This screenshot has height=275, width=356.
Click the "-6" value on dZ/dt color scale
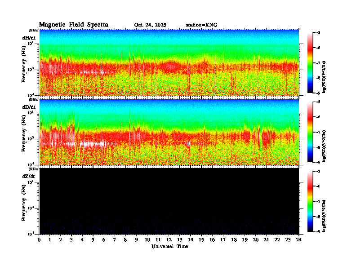pyautogui.click(x=318, y=186)
